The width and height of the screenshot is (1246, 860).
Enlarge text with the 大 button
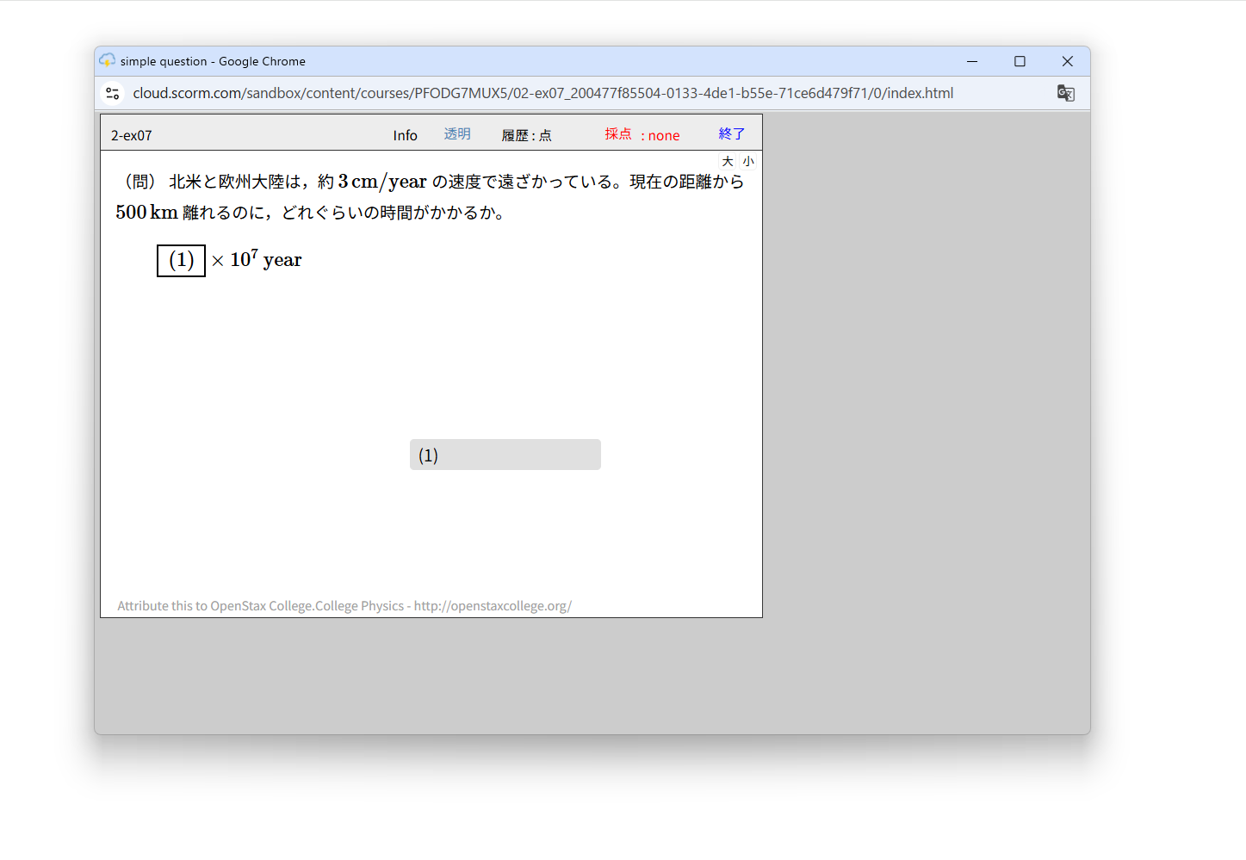(x=728, y=162)
